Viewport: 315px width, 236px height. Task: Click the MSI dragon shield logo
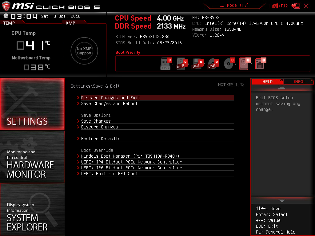[x=6, y=6]
